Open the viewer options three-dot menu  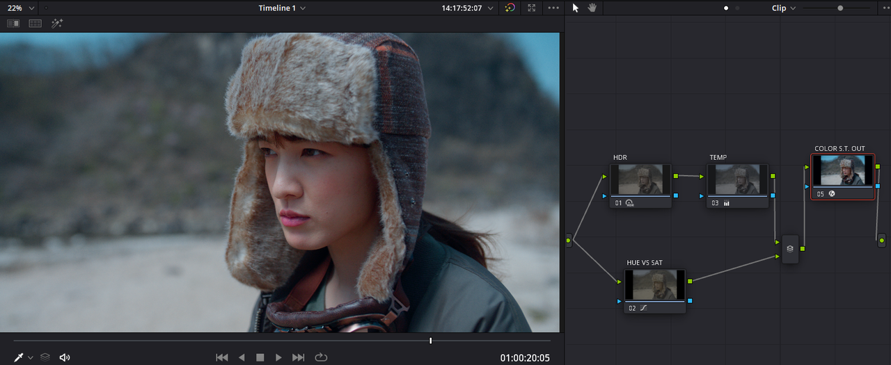[553, 8]
